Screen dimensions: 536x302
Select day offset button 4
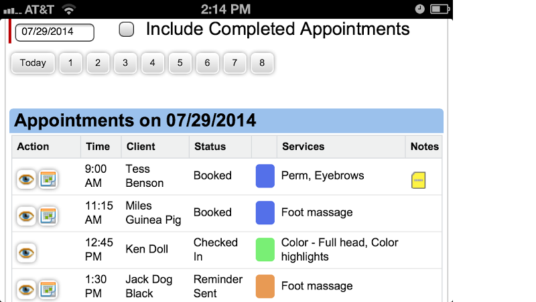(153, 63)
